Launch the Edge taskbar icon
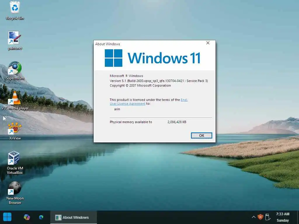The image size is (299, 224). coord(41,217)
